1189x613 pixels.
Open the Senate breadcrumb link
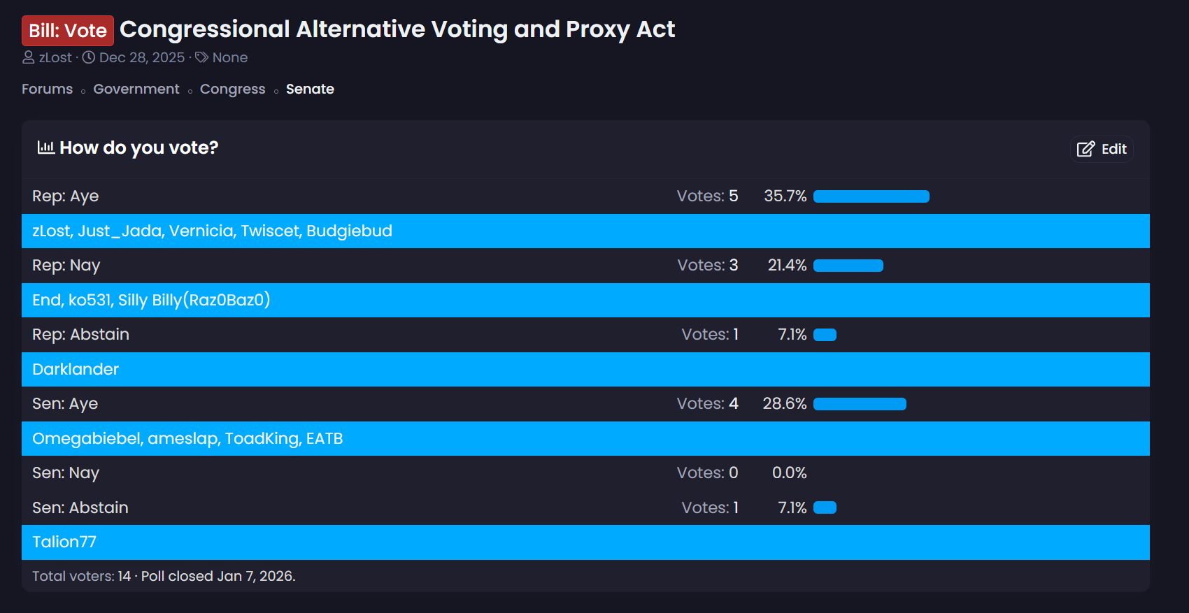pos(310,89)
